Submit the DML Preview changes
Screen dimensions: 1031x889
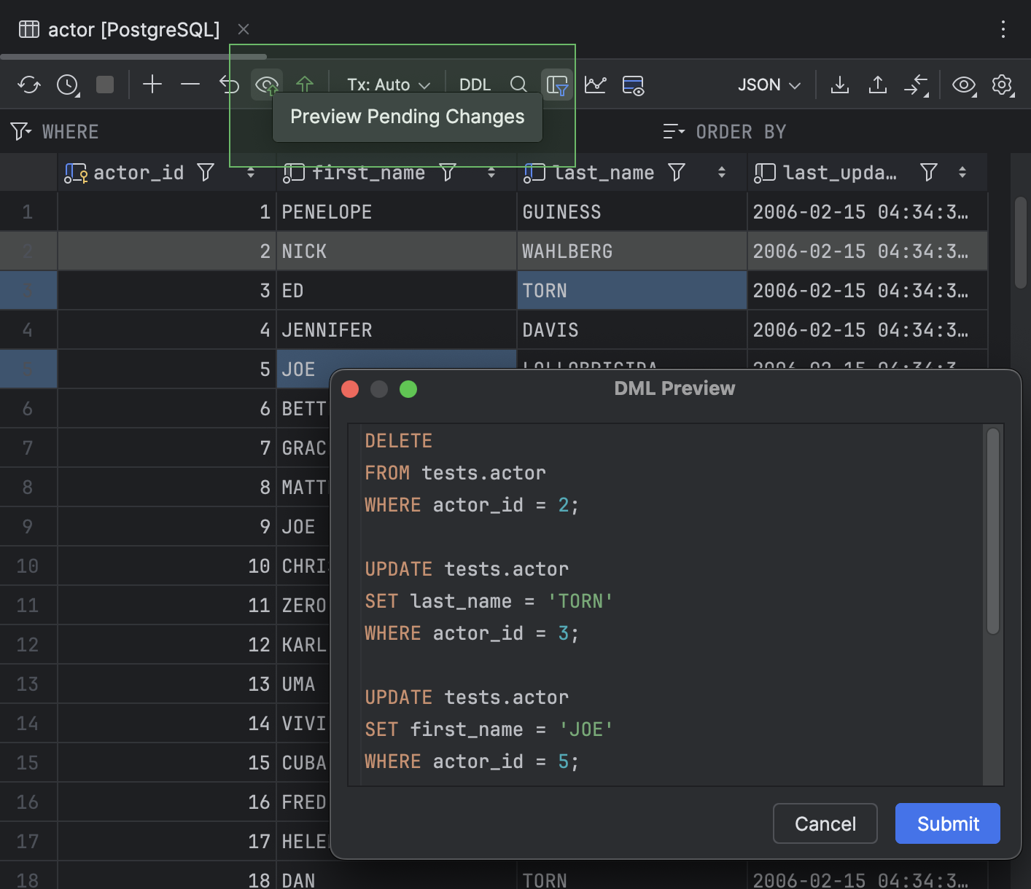coord(947,823)
